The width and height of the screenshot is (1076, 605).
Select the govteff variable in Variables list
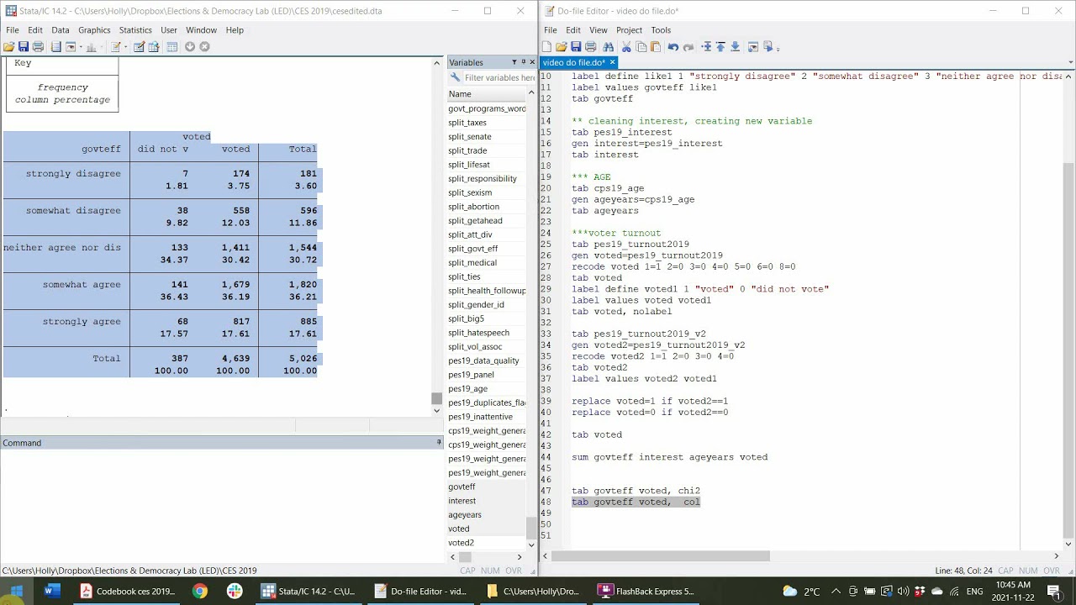(462, 487)
